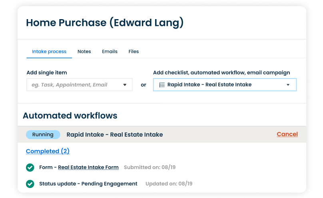The image size is (323, 198).
Task: Click the list icon in the Rapid Intake dropdown
Action: pos(162,85)
